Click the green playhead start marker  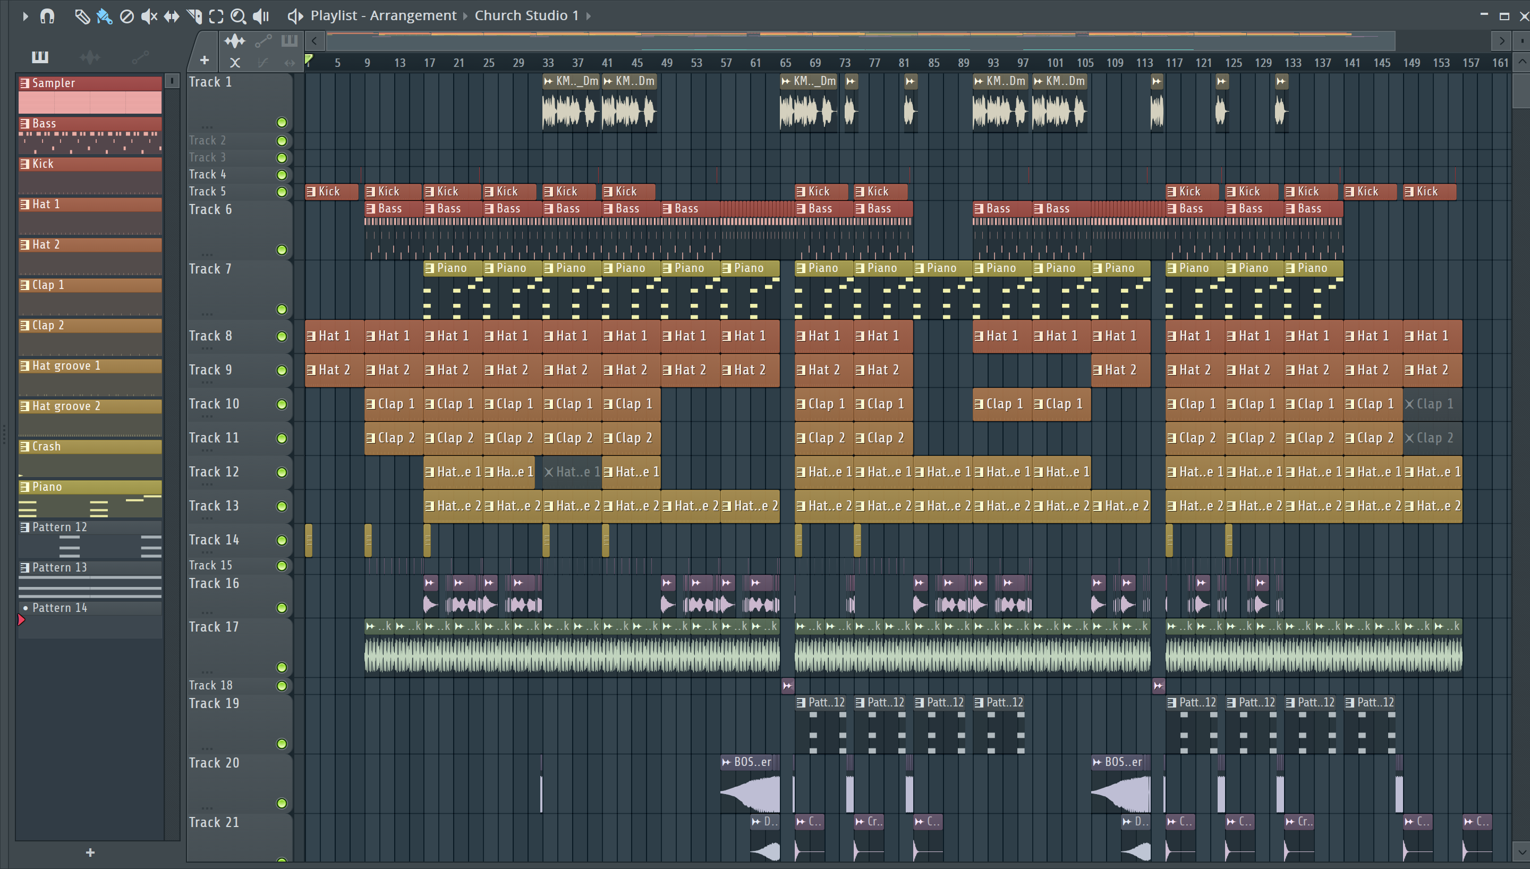pyautogui.click(x=309, y=59)
